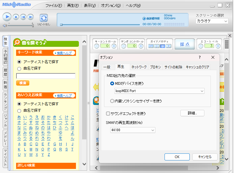Viewport: 234px width, 173px height.
Task: Switch to the ネットワーク tab
Action: point(139,67)
